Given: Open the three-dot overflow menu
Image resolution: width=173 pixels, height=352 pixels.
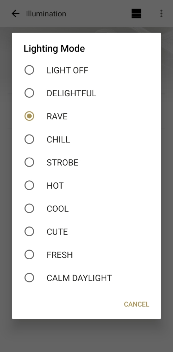Looking at the screenshot, I should pyautogui.click(x=161, y=13).
